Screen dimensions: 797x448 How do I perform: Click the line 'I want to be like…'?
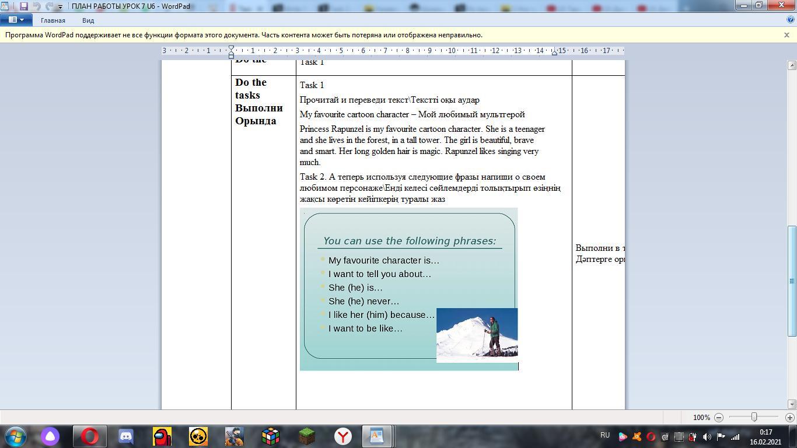point(365,328)
